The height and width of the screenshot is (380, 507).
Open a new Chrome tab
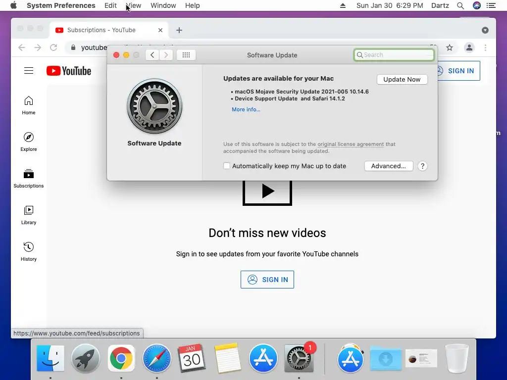click(x=179, y=30)
